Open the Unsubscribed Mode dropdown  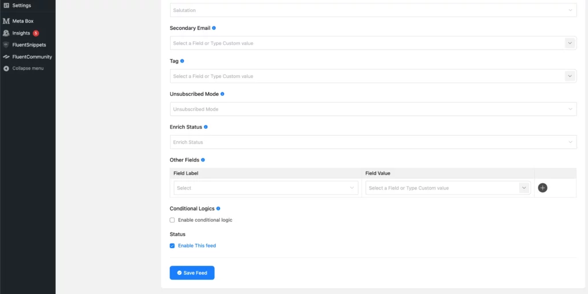(373, 109)
